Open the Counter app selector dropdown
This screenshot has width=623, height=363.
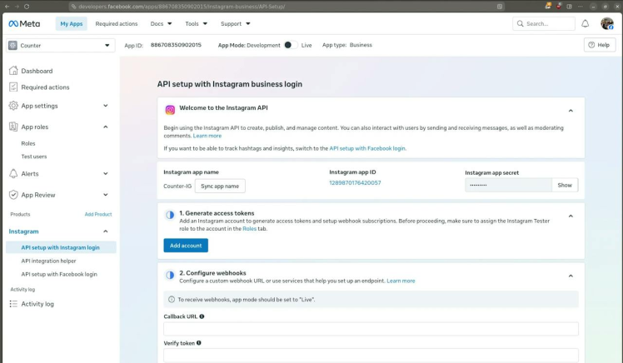pyautogui.click(x=61, y=45)
